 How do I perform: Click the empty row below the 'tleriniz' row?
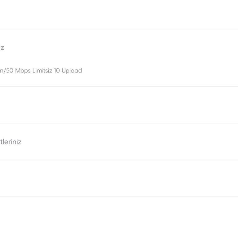click(x=119, y=178)
